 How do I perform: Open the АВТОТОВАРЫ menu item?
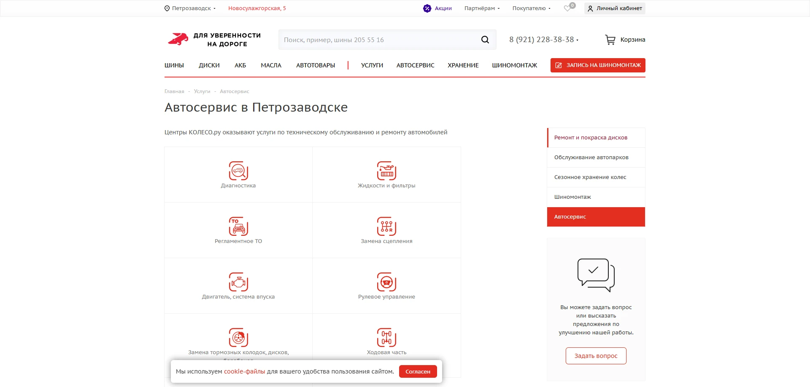click(316, 65)
